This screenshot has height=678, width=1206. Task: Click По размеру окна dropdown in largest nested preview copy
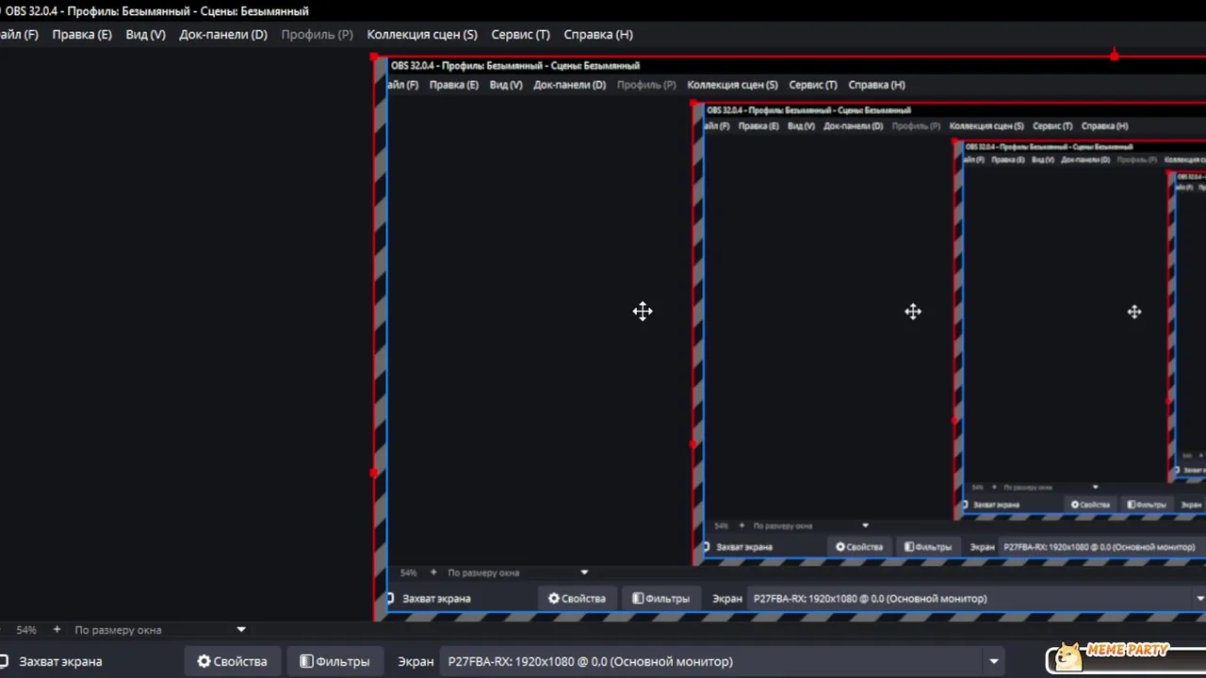coord(518,573)
